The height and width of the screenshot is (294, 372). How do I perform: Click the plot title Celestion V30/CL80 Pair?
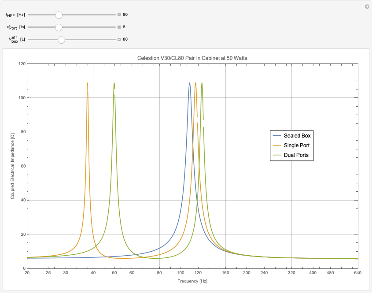point(192,58)
